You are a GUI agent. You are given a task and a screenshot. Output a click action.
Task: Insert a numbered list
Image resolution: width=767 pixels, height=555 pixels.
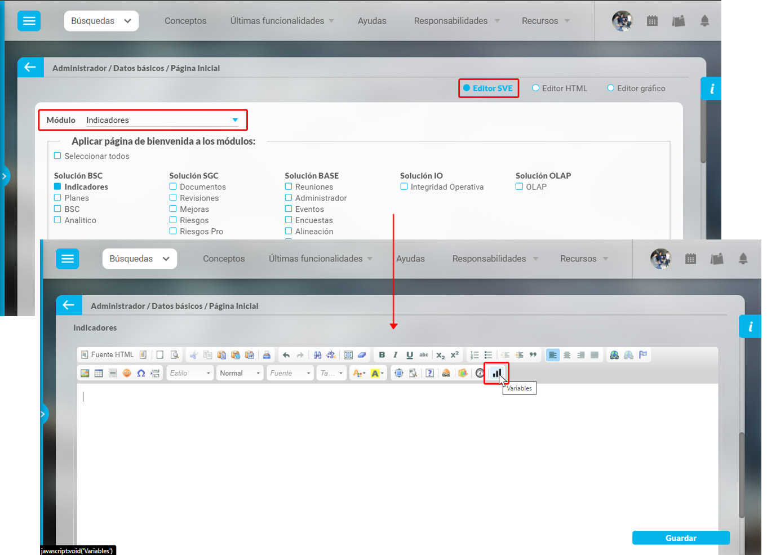coord(475,355)
